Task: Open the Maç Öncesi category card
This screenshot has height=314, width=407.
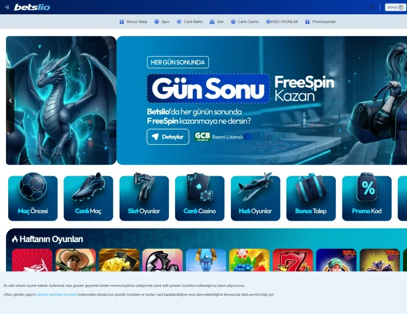Action: (33, 197)
